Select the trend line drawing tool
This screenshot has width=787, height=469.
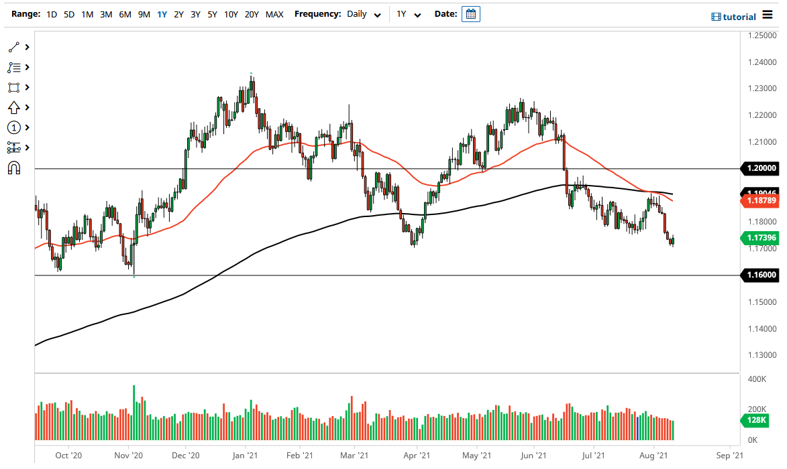pos(13,47)
